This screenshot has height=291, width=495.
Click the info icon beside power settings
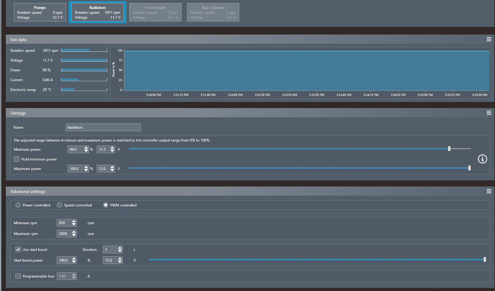point(482,159)
